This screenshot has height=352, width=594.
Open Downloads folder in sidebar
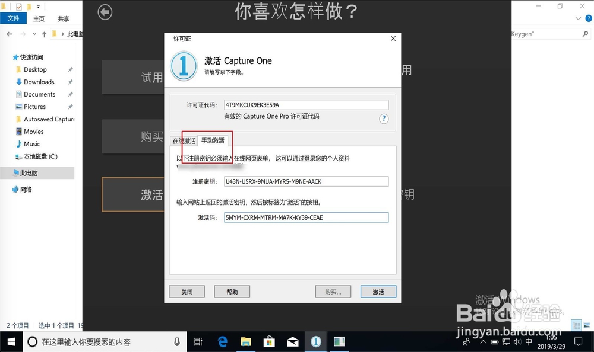[39, 82]
